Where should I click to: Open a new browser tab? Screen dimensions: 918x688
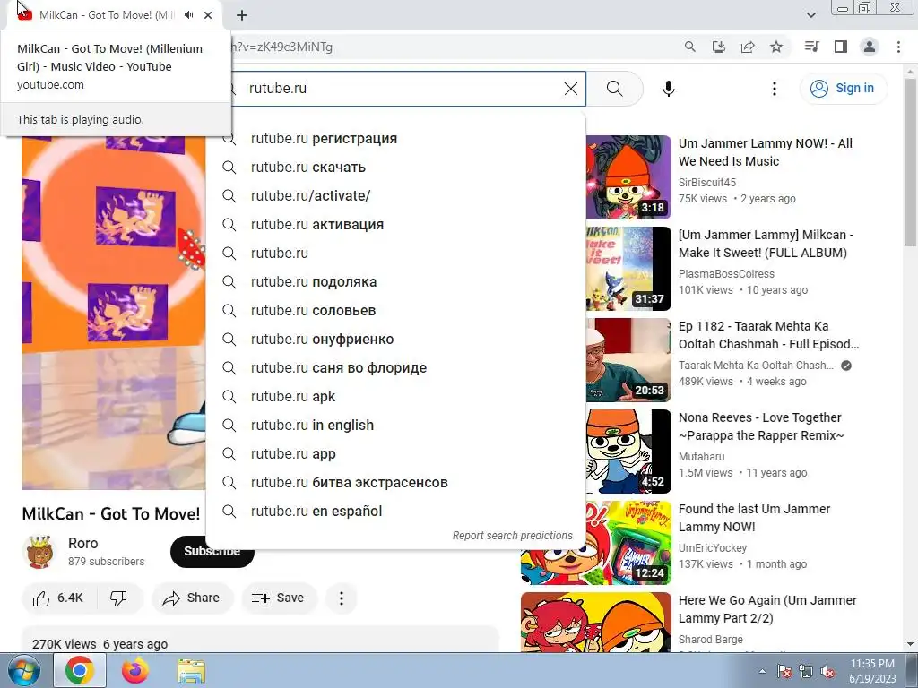[242, 15]
